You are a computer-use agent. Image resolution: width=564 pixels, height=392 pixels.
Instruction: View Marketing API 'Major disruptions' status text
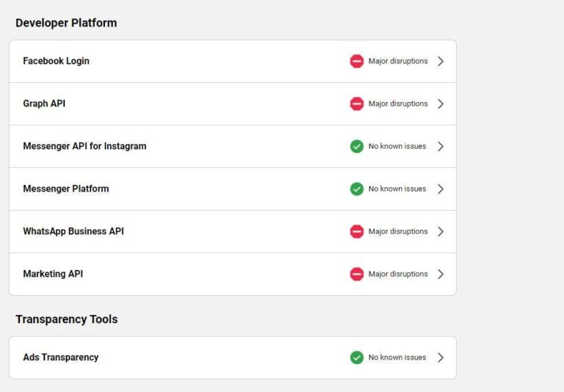pos(398,274)
